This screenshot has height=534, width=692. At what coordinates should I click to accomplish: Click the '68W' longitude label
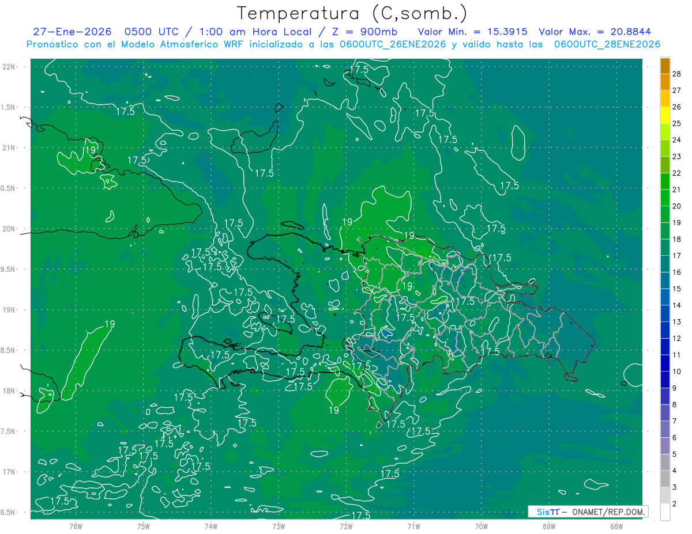coord(616,527)
